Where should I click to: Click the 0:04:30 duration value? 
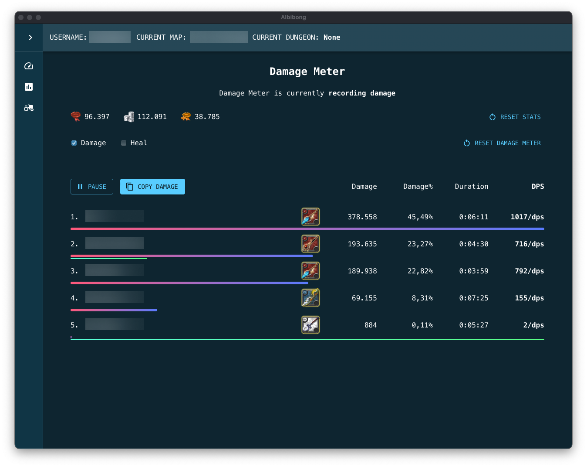point(474,244)
